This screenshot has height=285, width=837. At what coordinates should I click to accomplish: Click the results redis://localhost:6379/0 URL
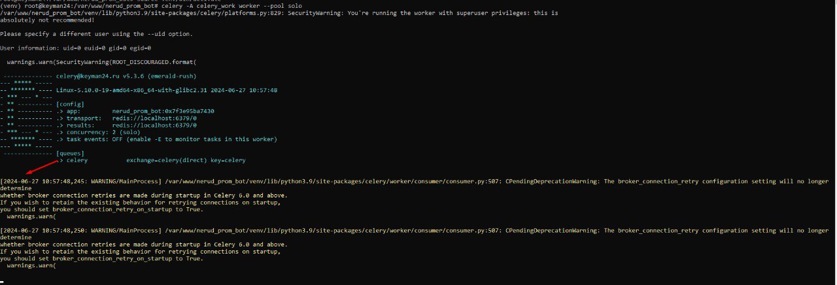point(154,125)
